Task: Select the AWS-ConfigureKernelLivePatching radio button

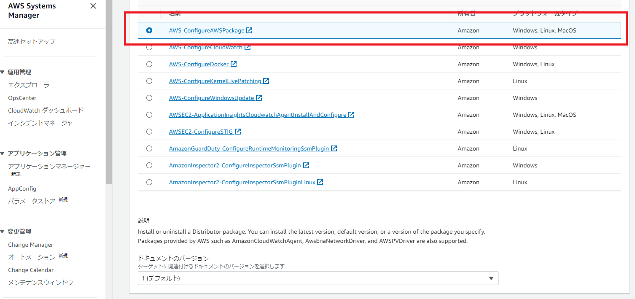Action: pyautogui.click(x=149, y=81)
